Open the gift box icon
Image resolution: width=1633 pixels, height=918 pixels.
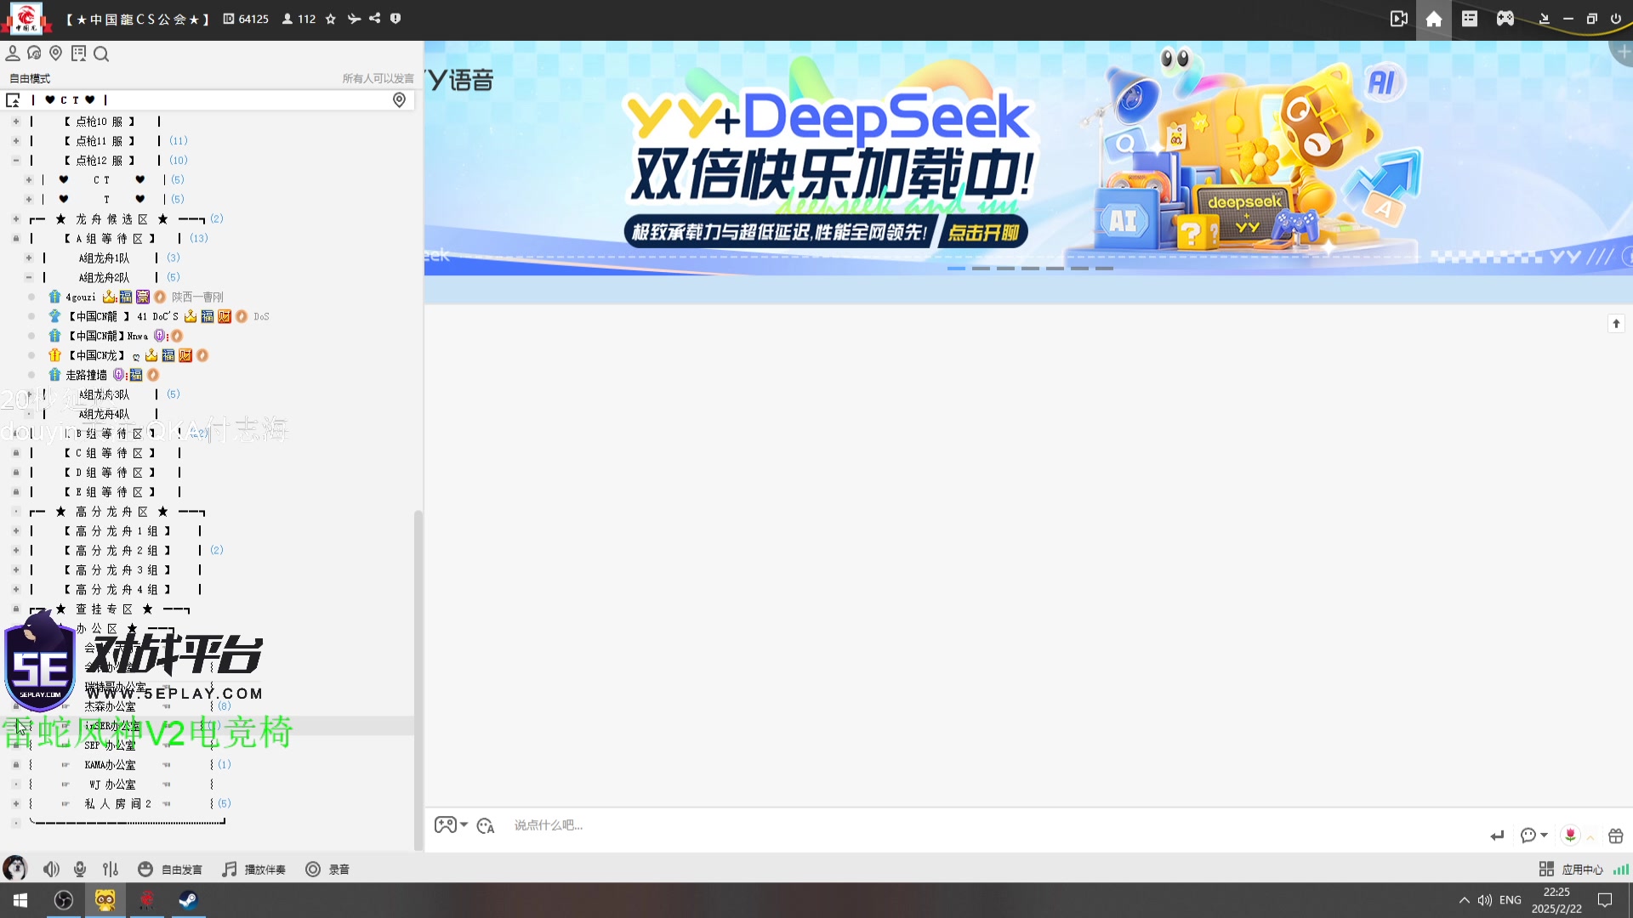1616,836
